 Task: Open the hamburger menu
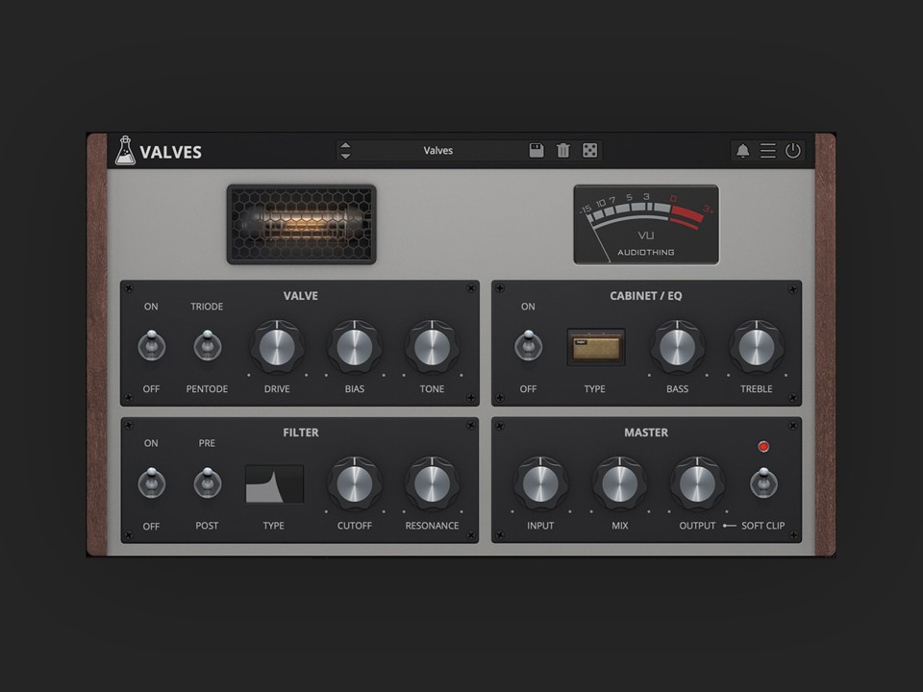click(x=767, y=151)
